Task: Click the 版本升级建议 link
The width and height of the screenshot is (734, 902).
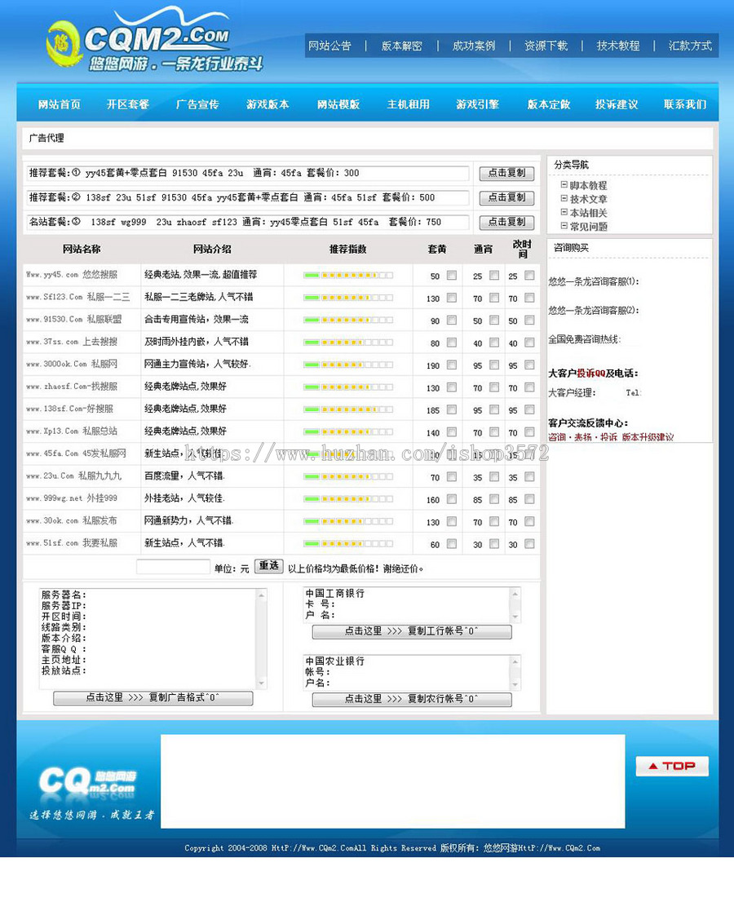Action: 648,437
